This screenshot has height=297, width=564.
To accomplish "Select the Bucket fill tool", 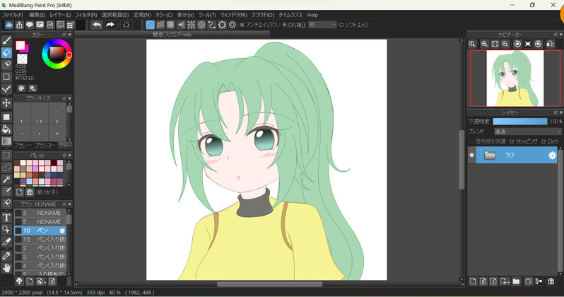I will point(6,129).
